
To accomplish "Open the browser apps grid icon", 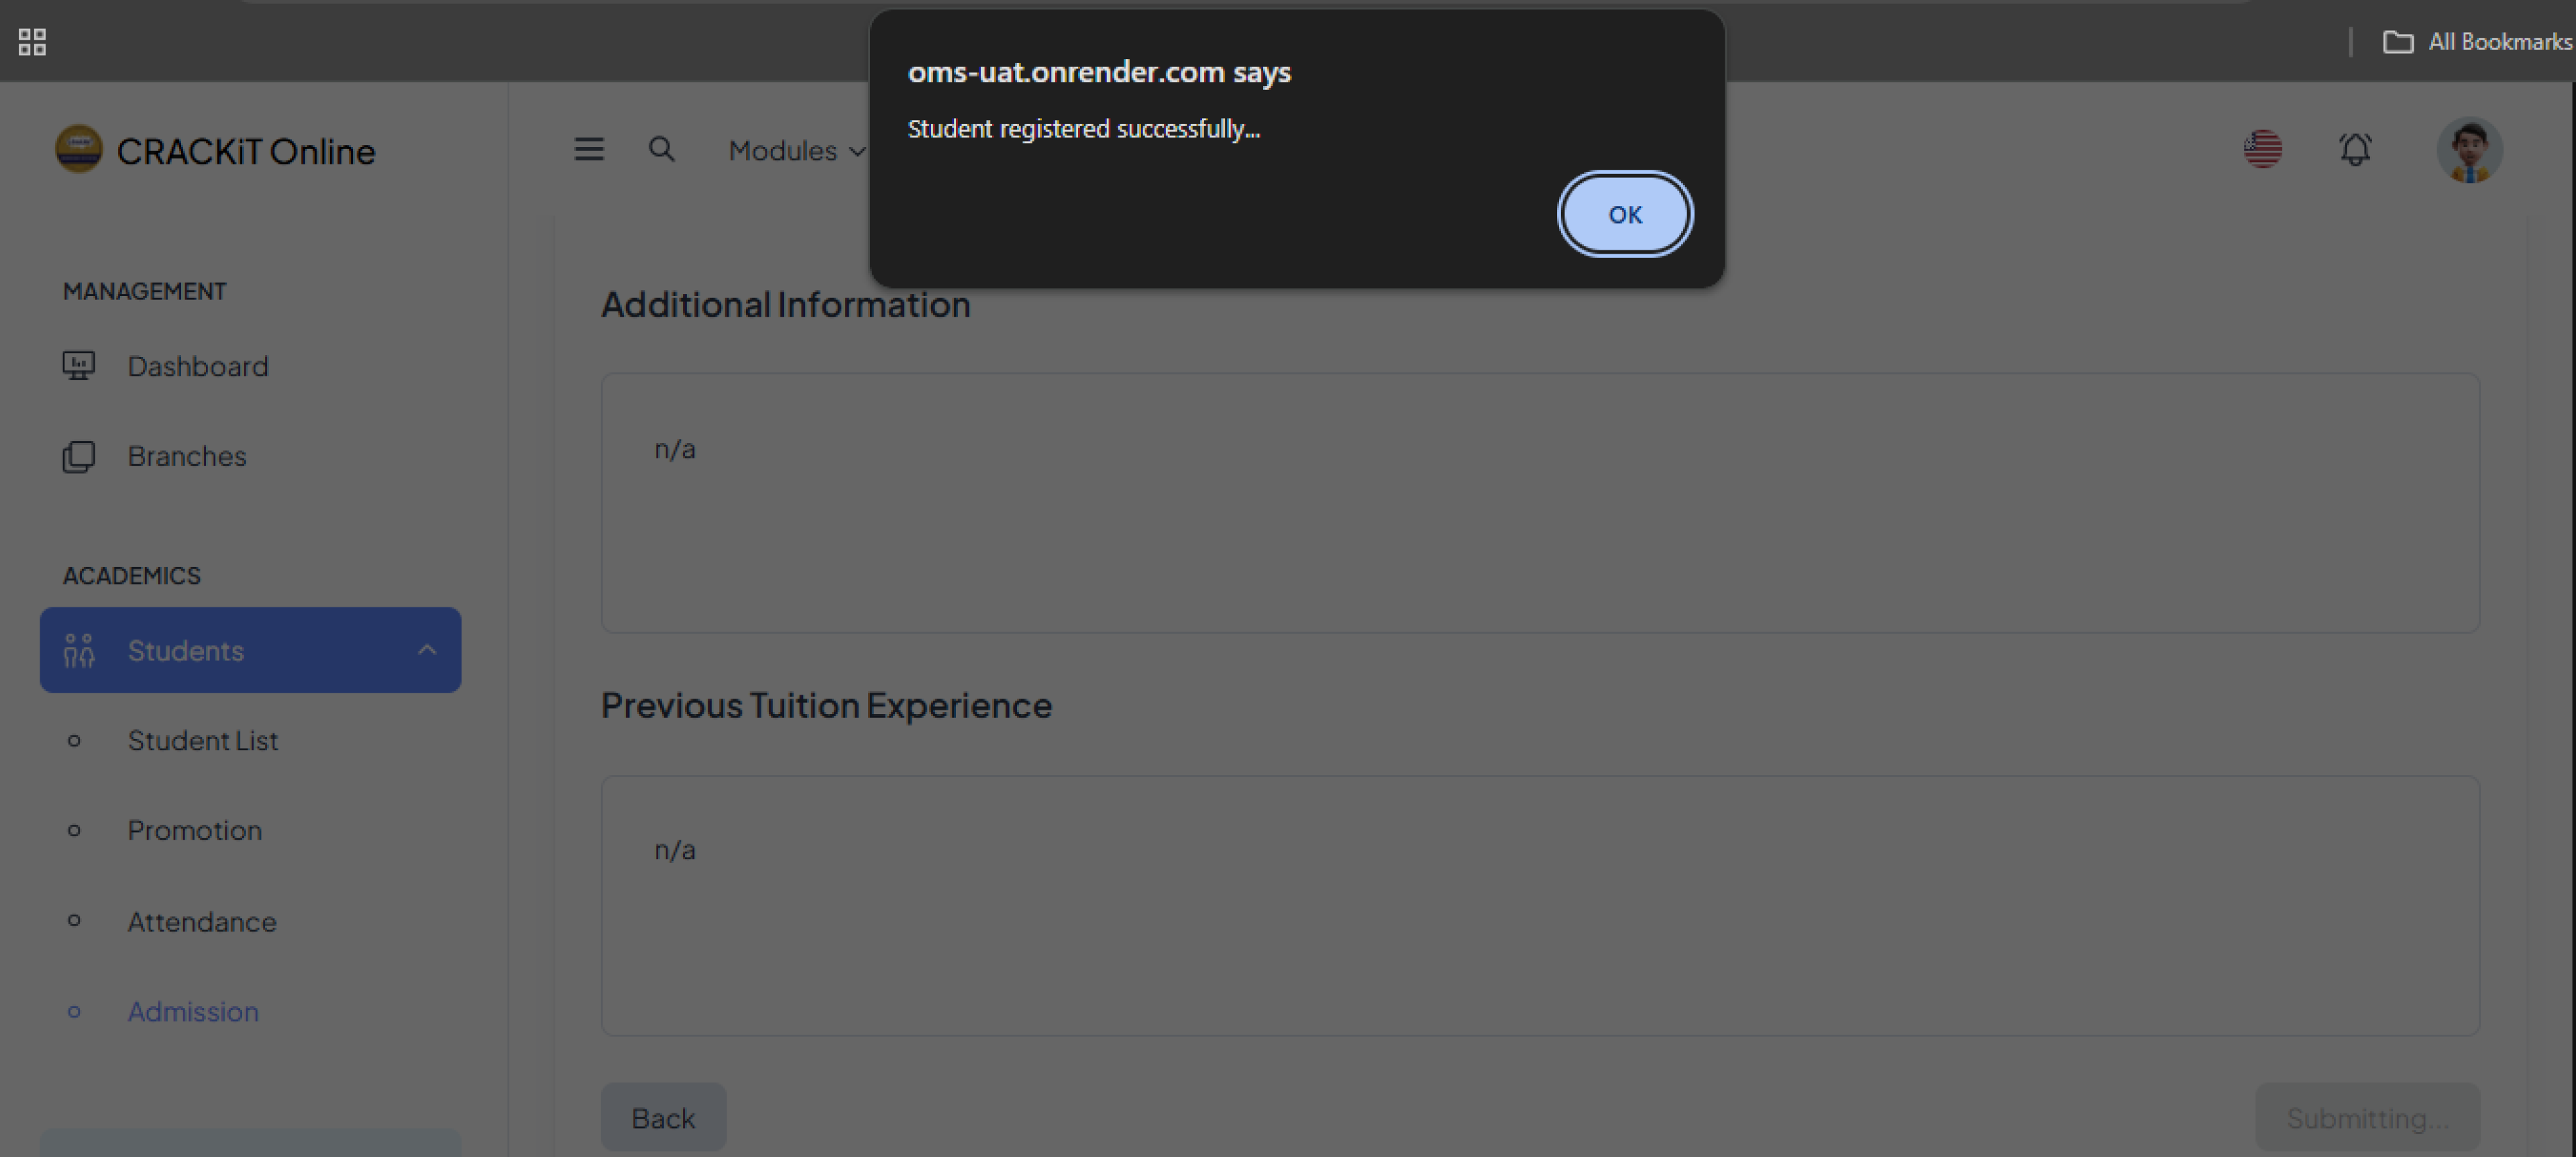I will [x=32, y=42].
